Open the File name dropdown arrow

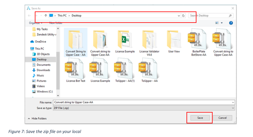233,102
